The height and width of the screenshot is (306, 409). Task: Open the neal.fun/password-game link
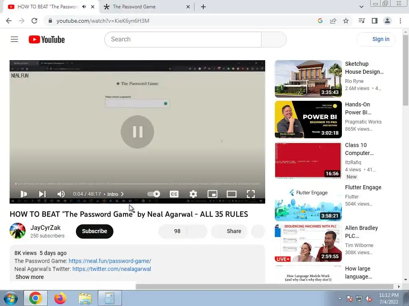[x=110, y=261]
